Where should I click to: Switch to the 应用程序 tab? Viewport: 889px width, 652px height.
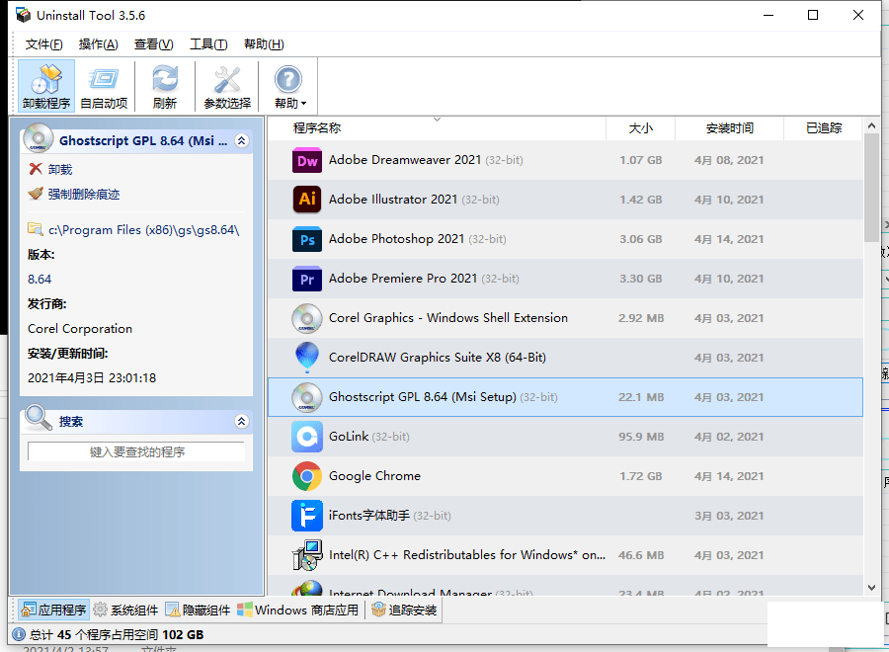54,611
